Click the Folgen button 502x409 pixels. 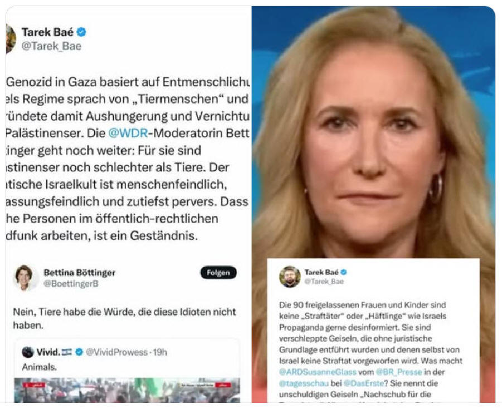pyautogui.click(x=218, y=272)
